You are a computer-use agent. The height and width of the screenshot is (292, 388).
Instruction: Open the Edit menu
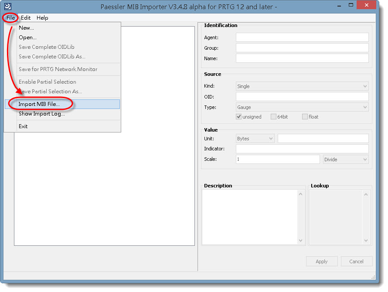(x=26, y=18)
